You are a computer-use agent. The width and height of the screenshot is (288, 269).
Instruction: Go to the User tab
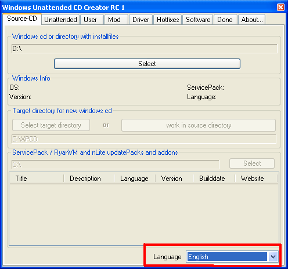(x=92, y=20)
